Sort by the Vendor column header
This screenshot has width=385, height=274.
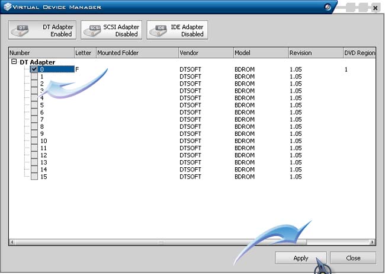(x=206, y=53)
